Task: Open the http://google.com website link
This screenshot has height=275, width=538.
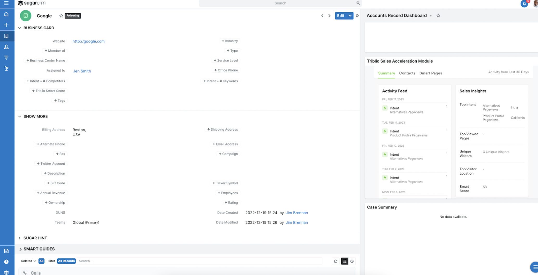Action: [89, 41]
